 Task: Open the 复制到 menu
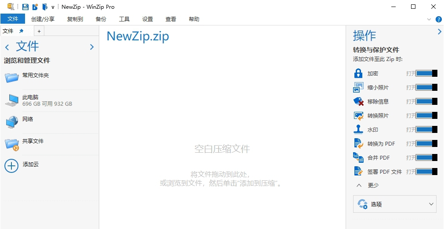click(75, 19)
